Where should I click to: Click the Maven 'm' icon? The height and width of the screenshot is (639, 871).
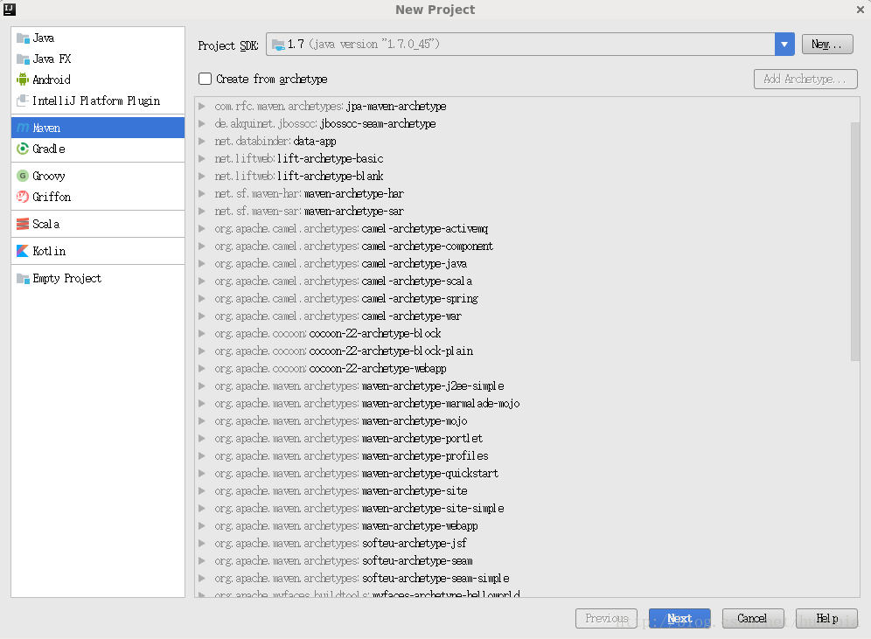coord(23,128)
